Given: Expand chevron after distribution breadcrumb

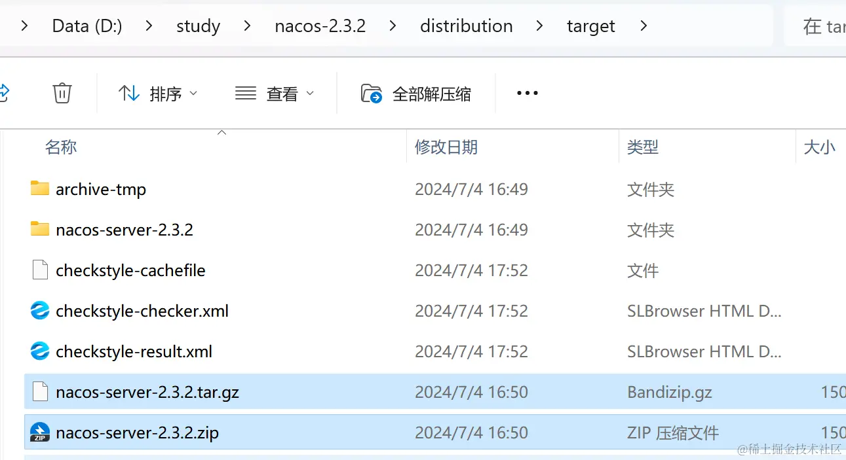Looking at the screenshot, I should pyautogui.click(x=539, y=26).
